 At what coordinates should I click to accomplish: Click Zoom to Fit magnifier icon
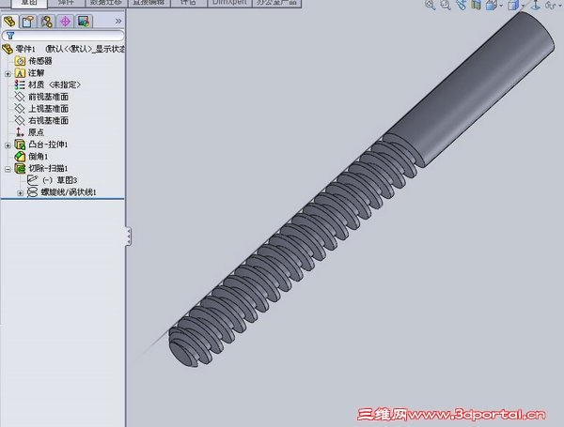pyautogui.click(x=430, y=5)
